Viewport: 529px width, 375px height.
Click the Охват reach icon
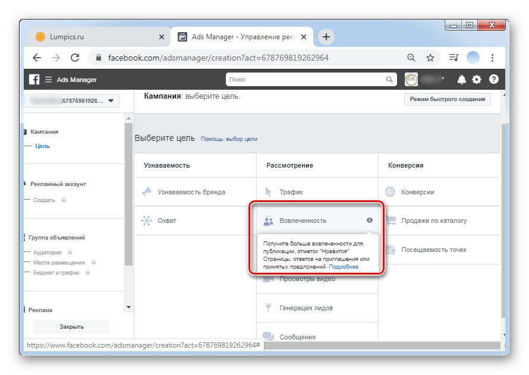(x=146, y=220)
